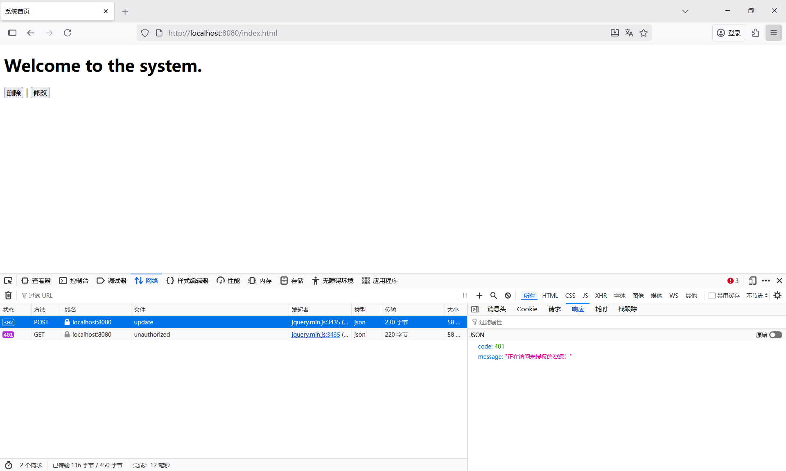This screenshot has height=471, width=786.
Task: Switch to the 控制台 console tab
Action: (74, 281)
